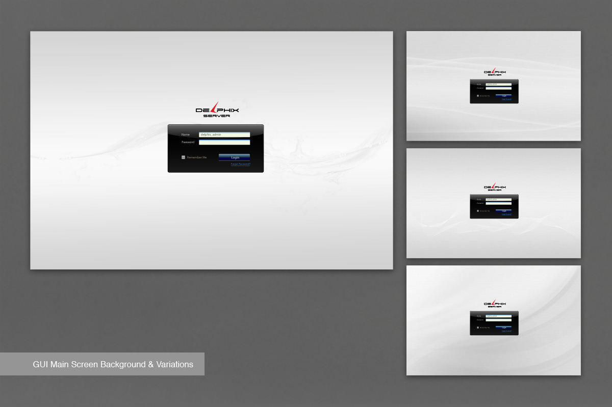Click the Login button on main screen
The height and width of the screenshot is (407, 612).
[x=235, y=157]
